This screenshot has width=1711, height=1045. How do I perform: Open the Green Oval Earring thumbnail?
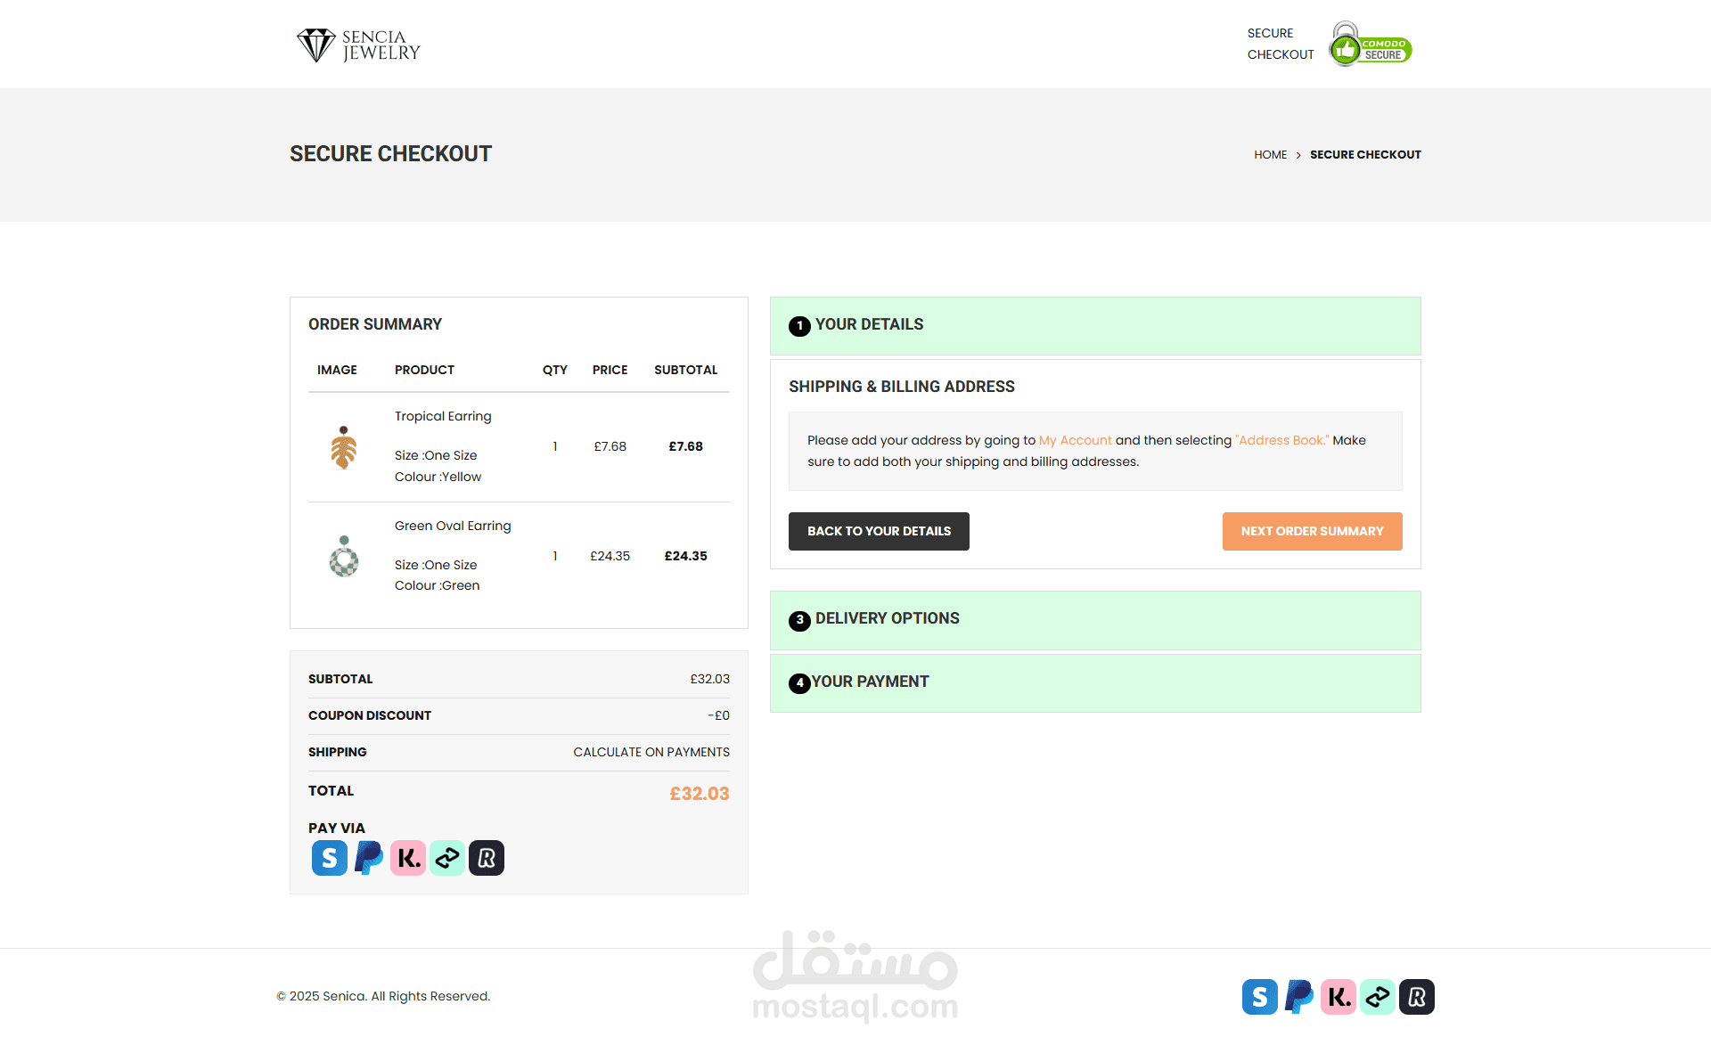tap(344, 557)
